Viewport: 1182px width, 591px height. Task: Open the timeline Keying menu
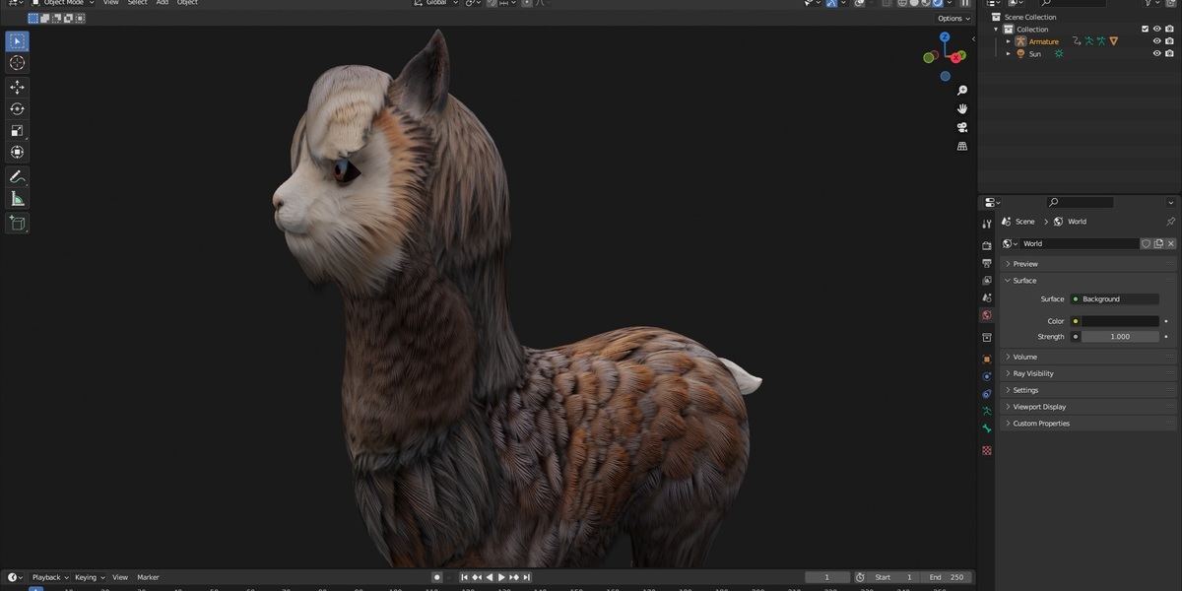tap(89, 577)
